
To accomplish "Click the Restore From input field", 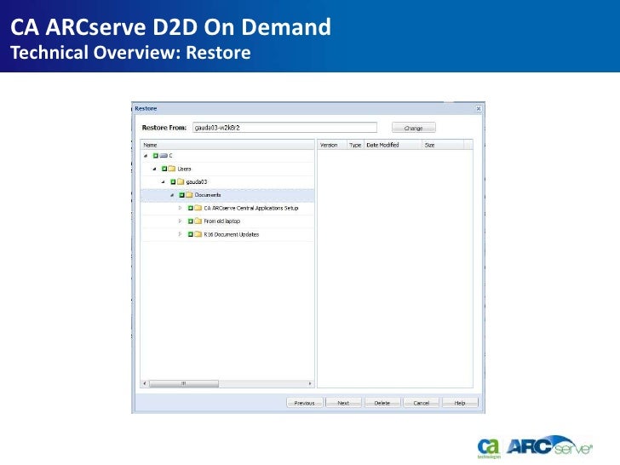I will click(284, 128).
